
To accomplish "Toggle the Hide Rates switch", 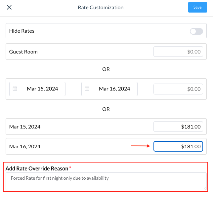I will tap(196, 31).
